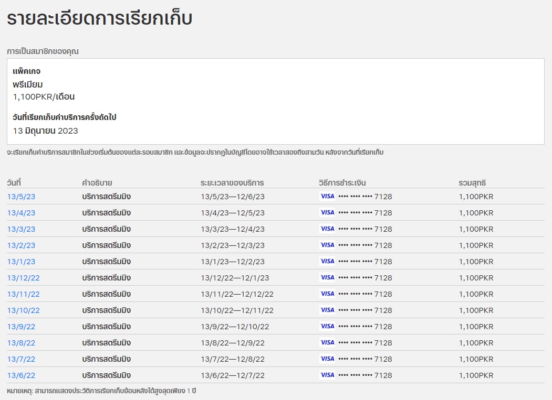
Task: Select service period 13/8/22—12/9/22
Action: pos(233,343)
